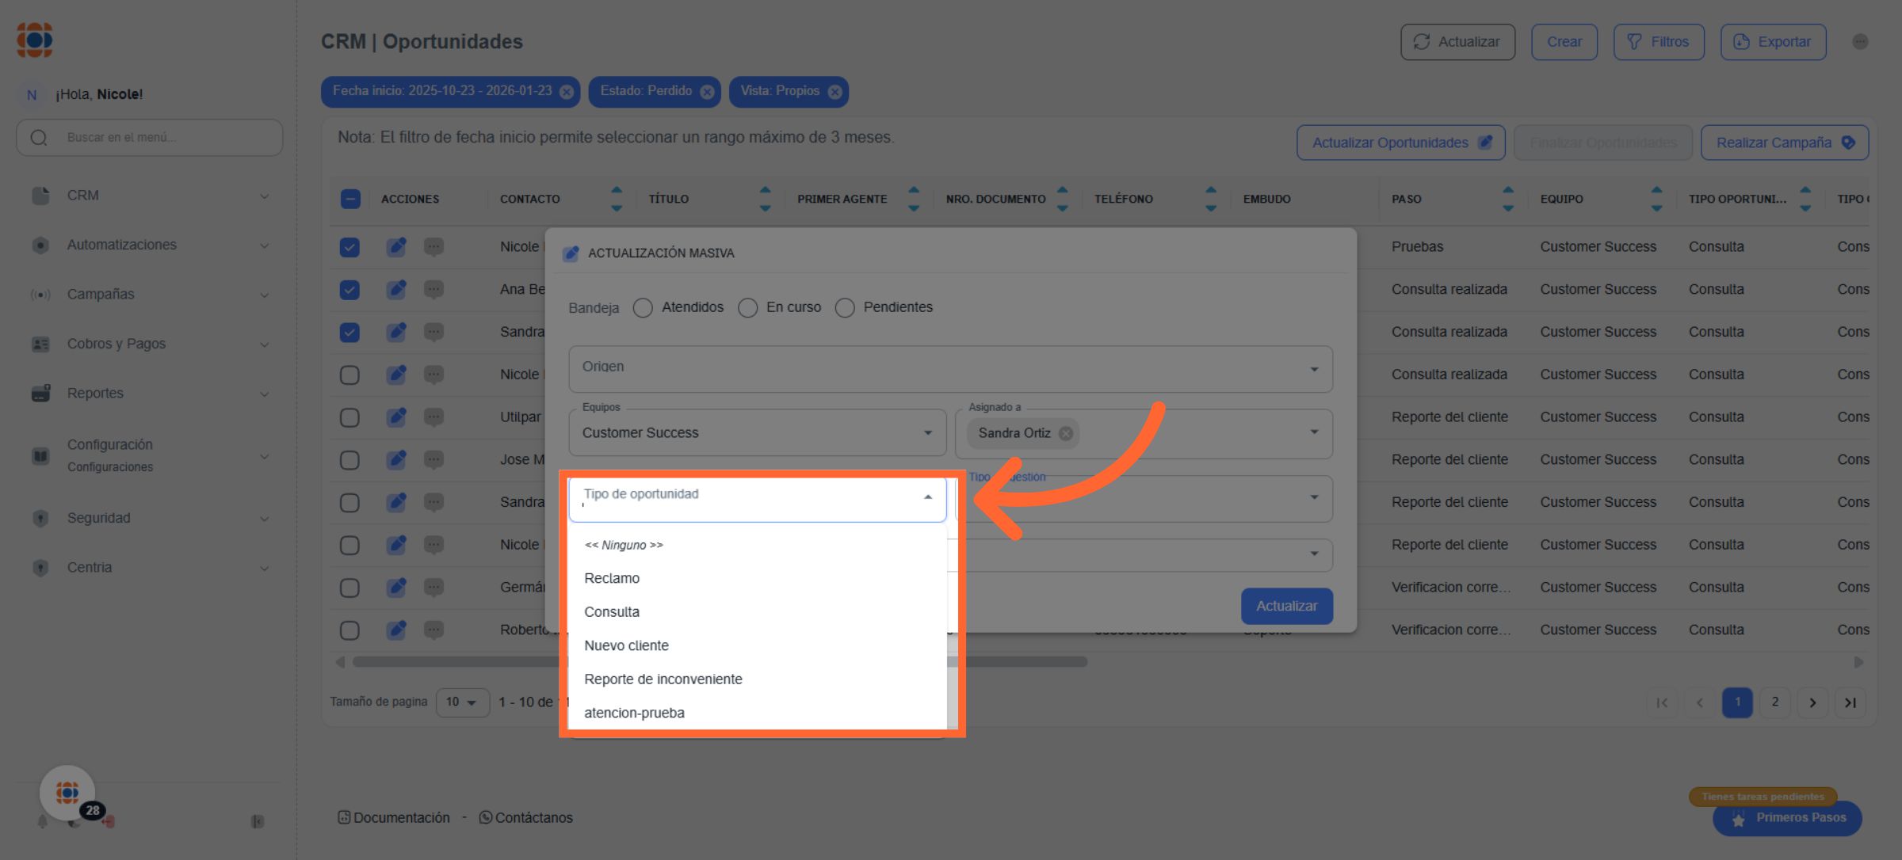Choose Reclamo from the opportunity type list

[x=612, y=578]
